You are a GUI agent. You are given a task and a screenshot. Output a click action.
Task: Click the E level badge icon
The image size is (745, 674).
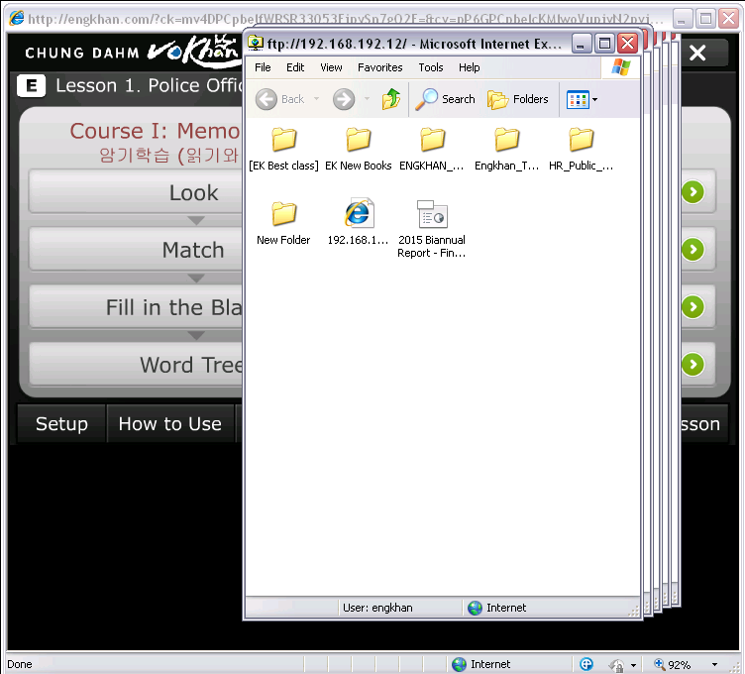[32, 86]
